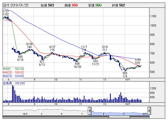Click the 7/27 1102 peak label
The height and width of the screenshot is (121, 168).
(x=6, y=13)
